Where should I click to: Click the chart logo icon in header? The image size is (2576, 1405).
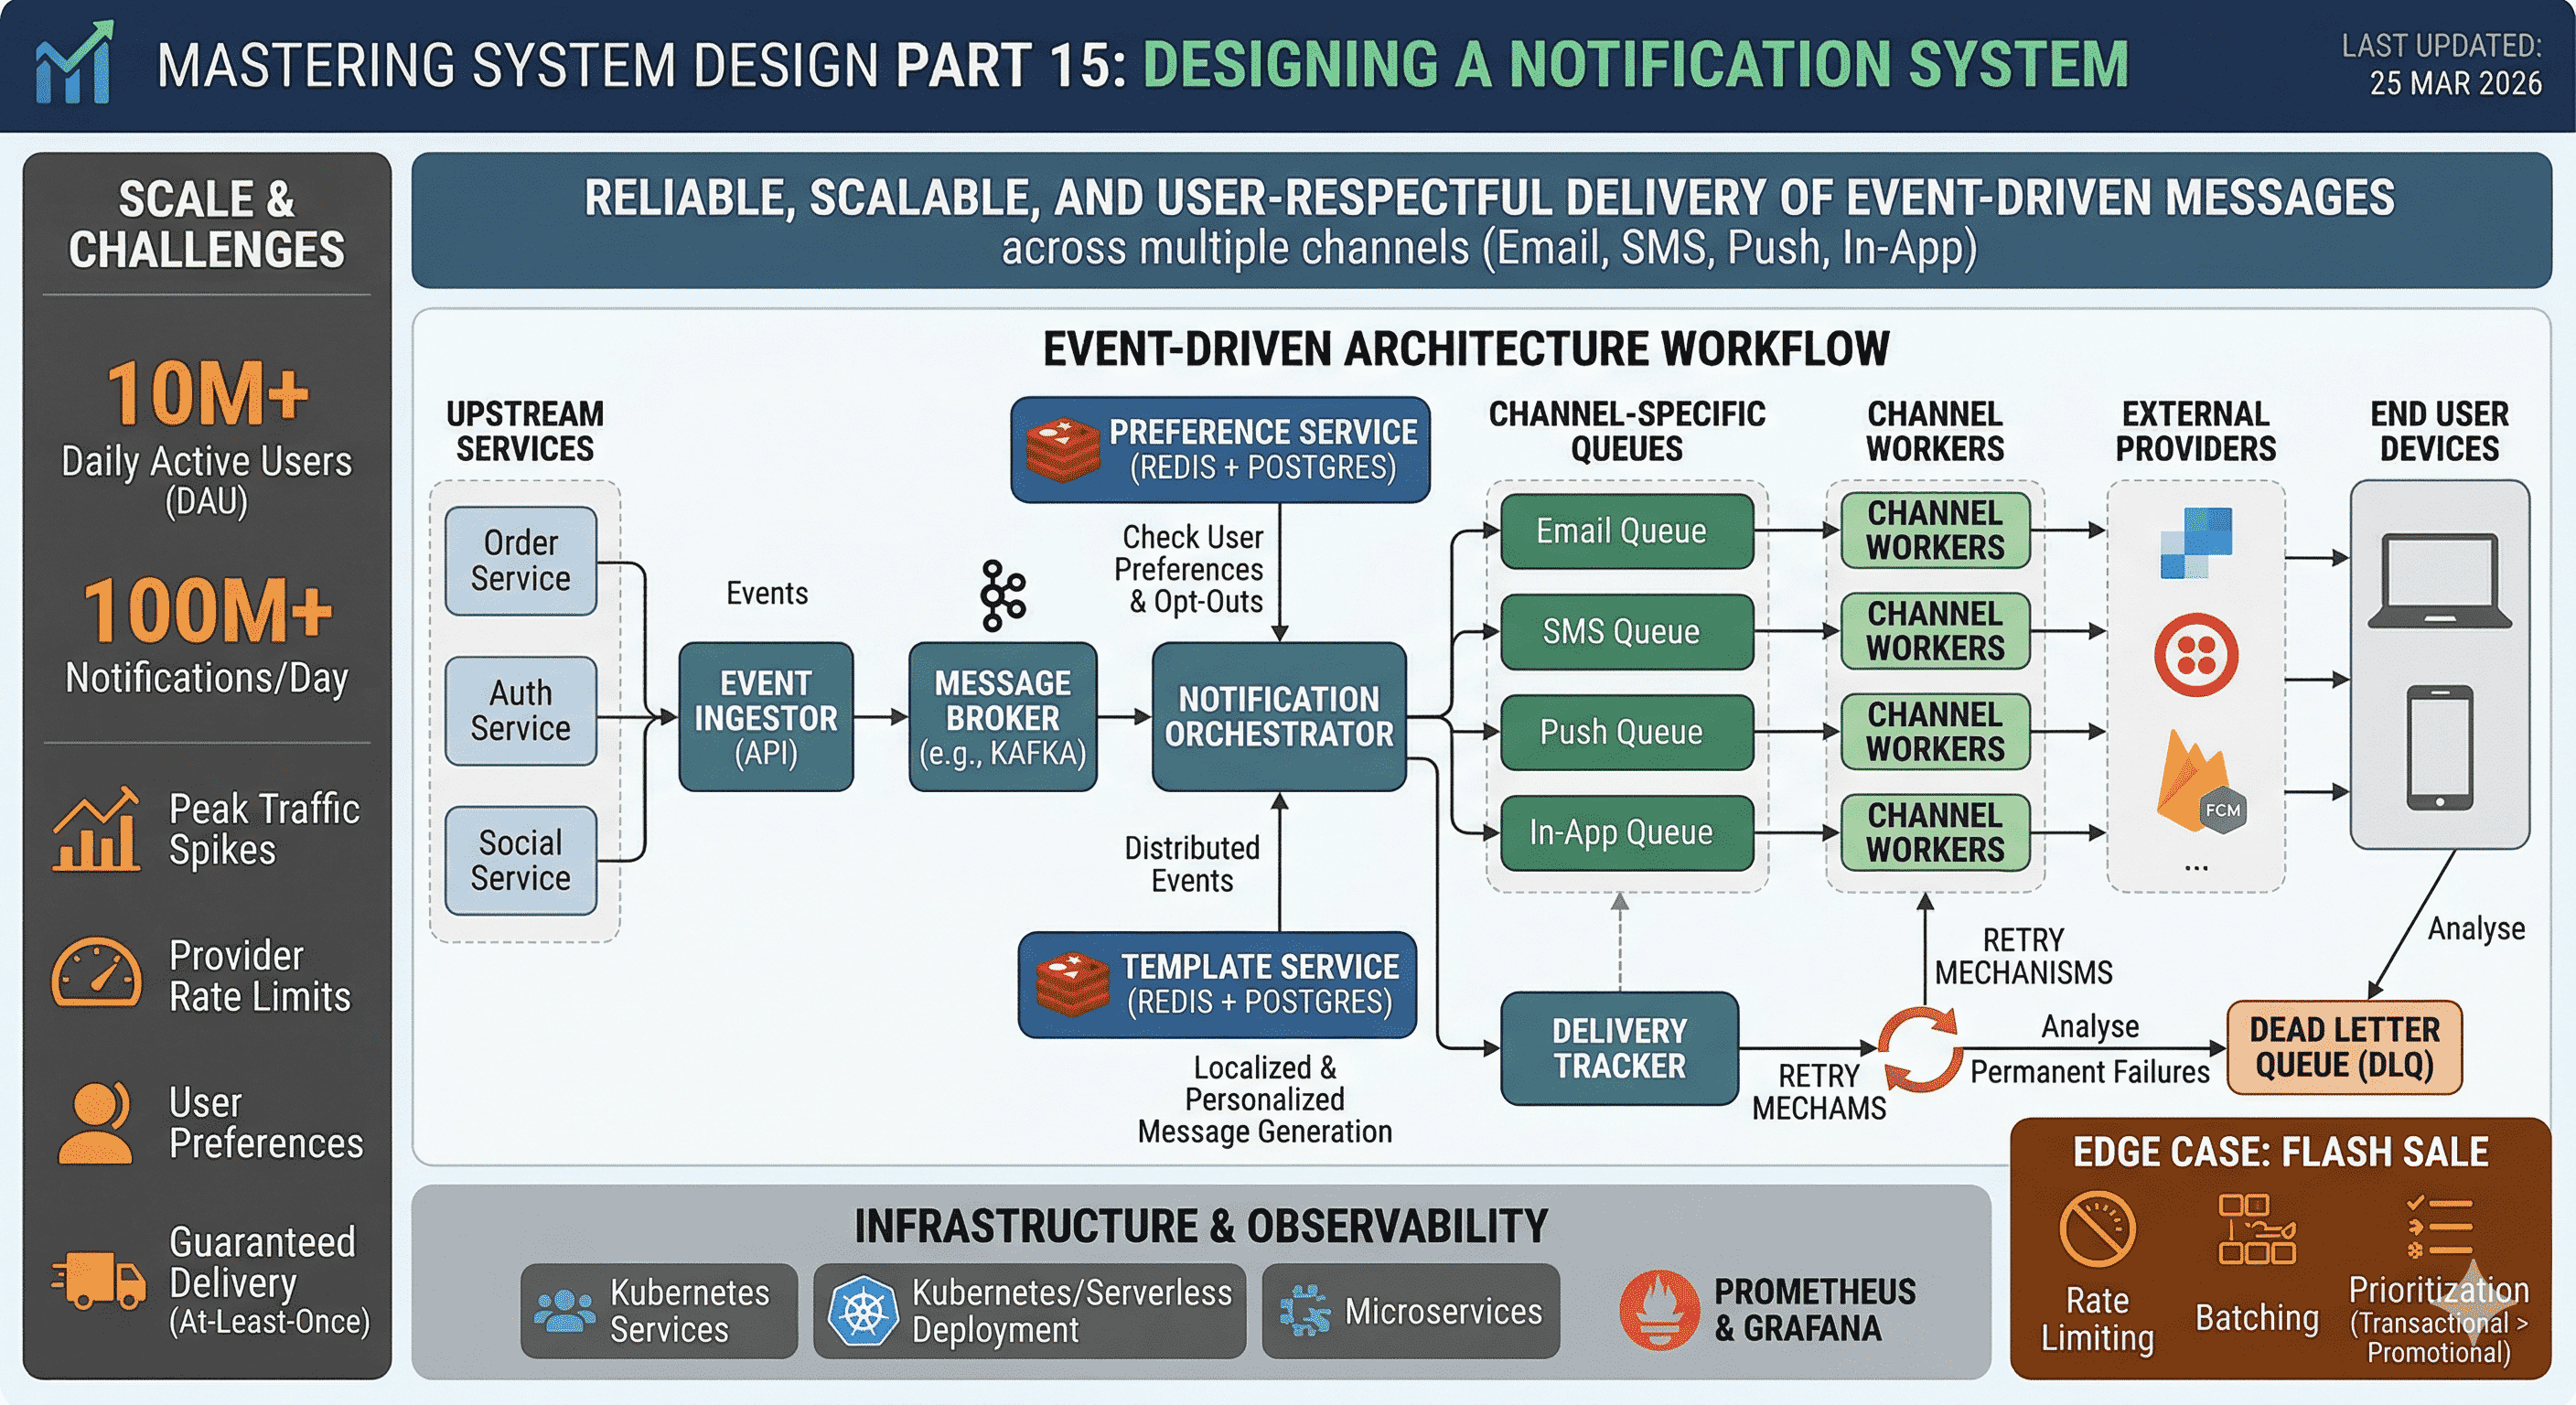pyautogui.click(x=74, y=63)
